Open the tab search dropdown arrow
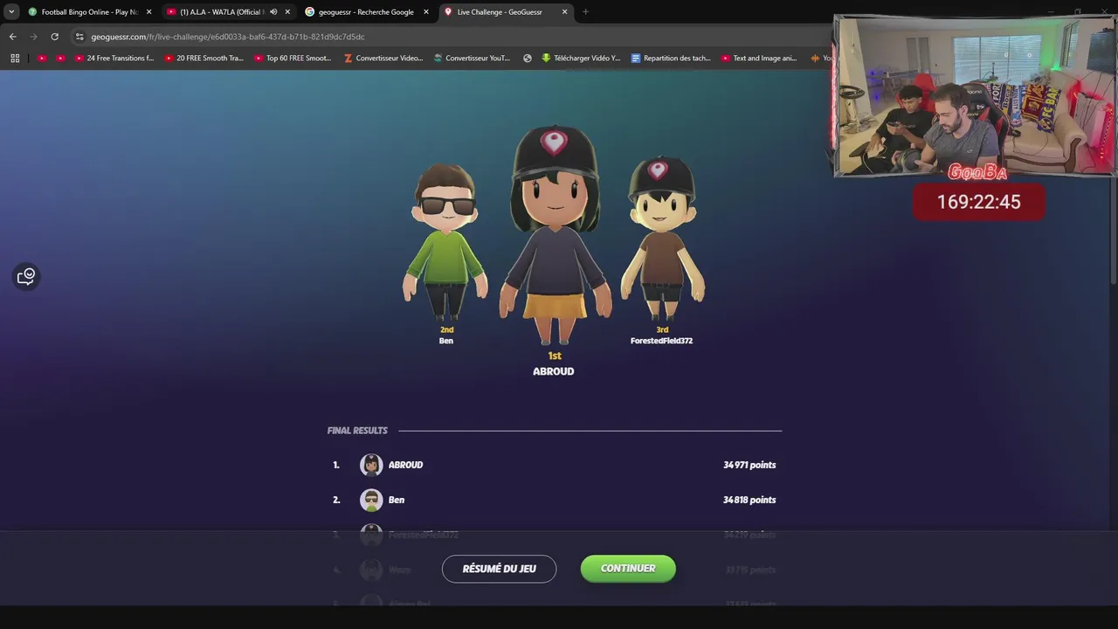Screen dimensions: 1118x629 [11, 12]
